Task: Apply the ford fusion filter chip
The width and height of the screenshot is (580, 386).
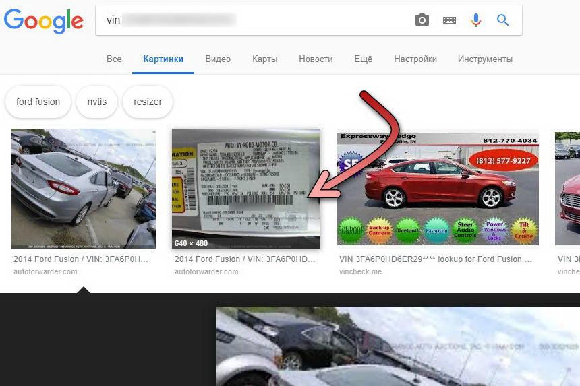Action: click(38, 102)
